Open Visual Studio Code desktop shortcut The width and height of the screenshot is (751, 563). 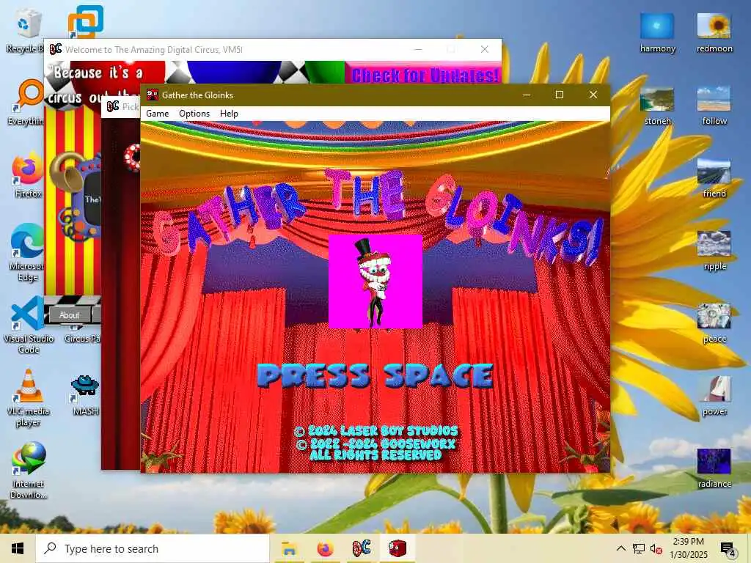28,325
